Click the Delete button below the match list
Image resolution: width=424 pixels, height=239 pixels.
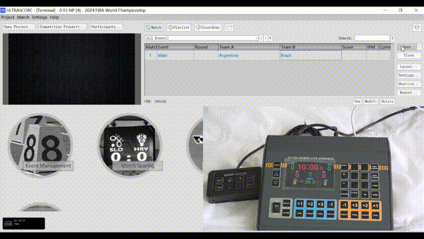tap(387, 102)
